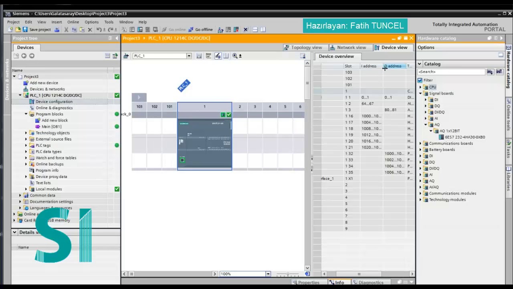This screenshot has width=513, height=289.
Task: Click the Open project folder icon
Action: click(18, 29)
